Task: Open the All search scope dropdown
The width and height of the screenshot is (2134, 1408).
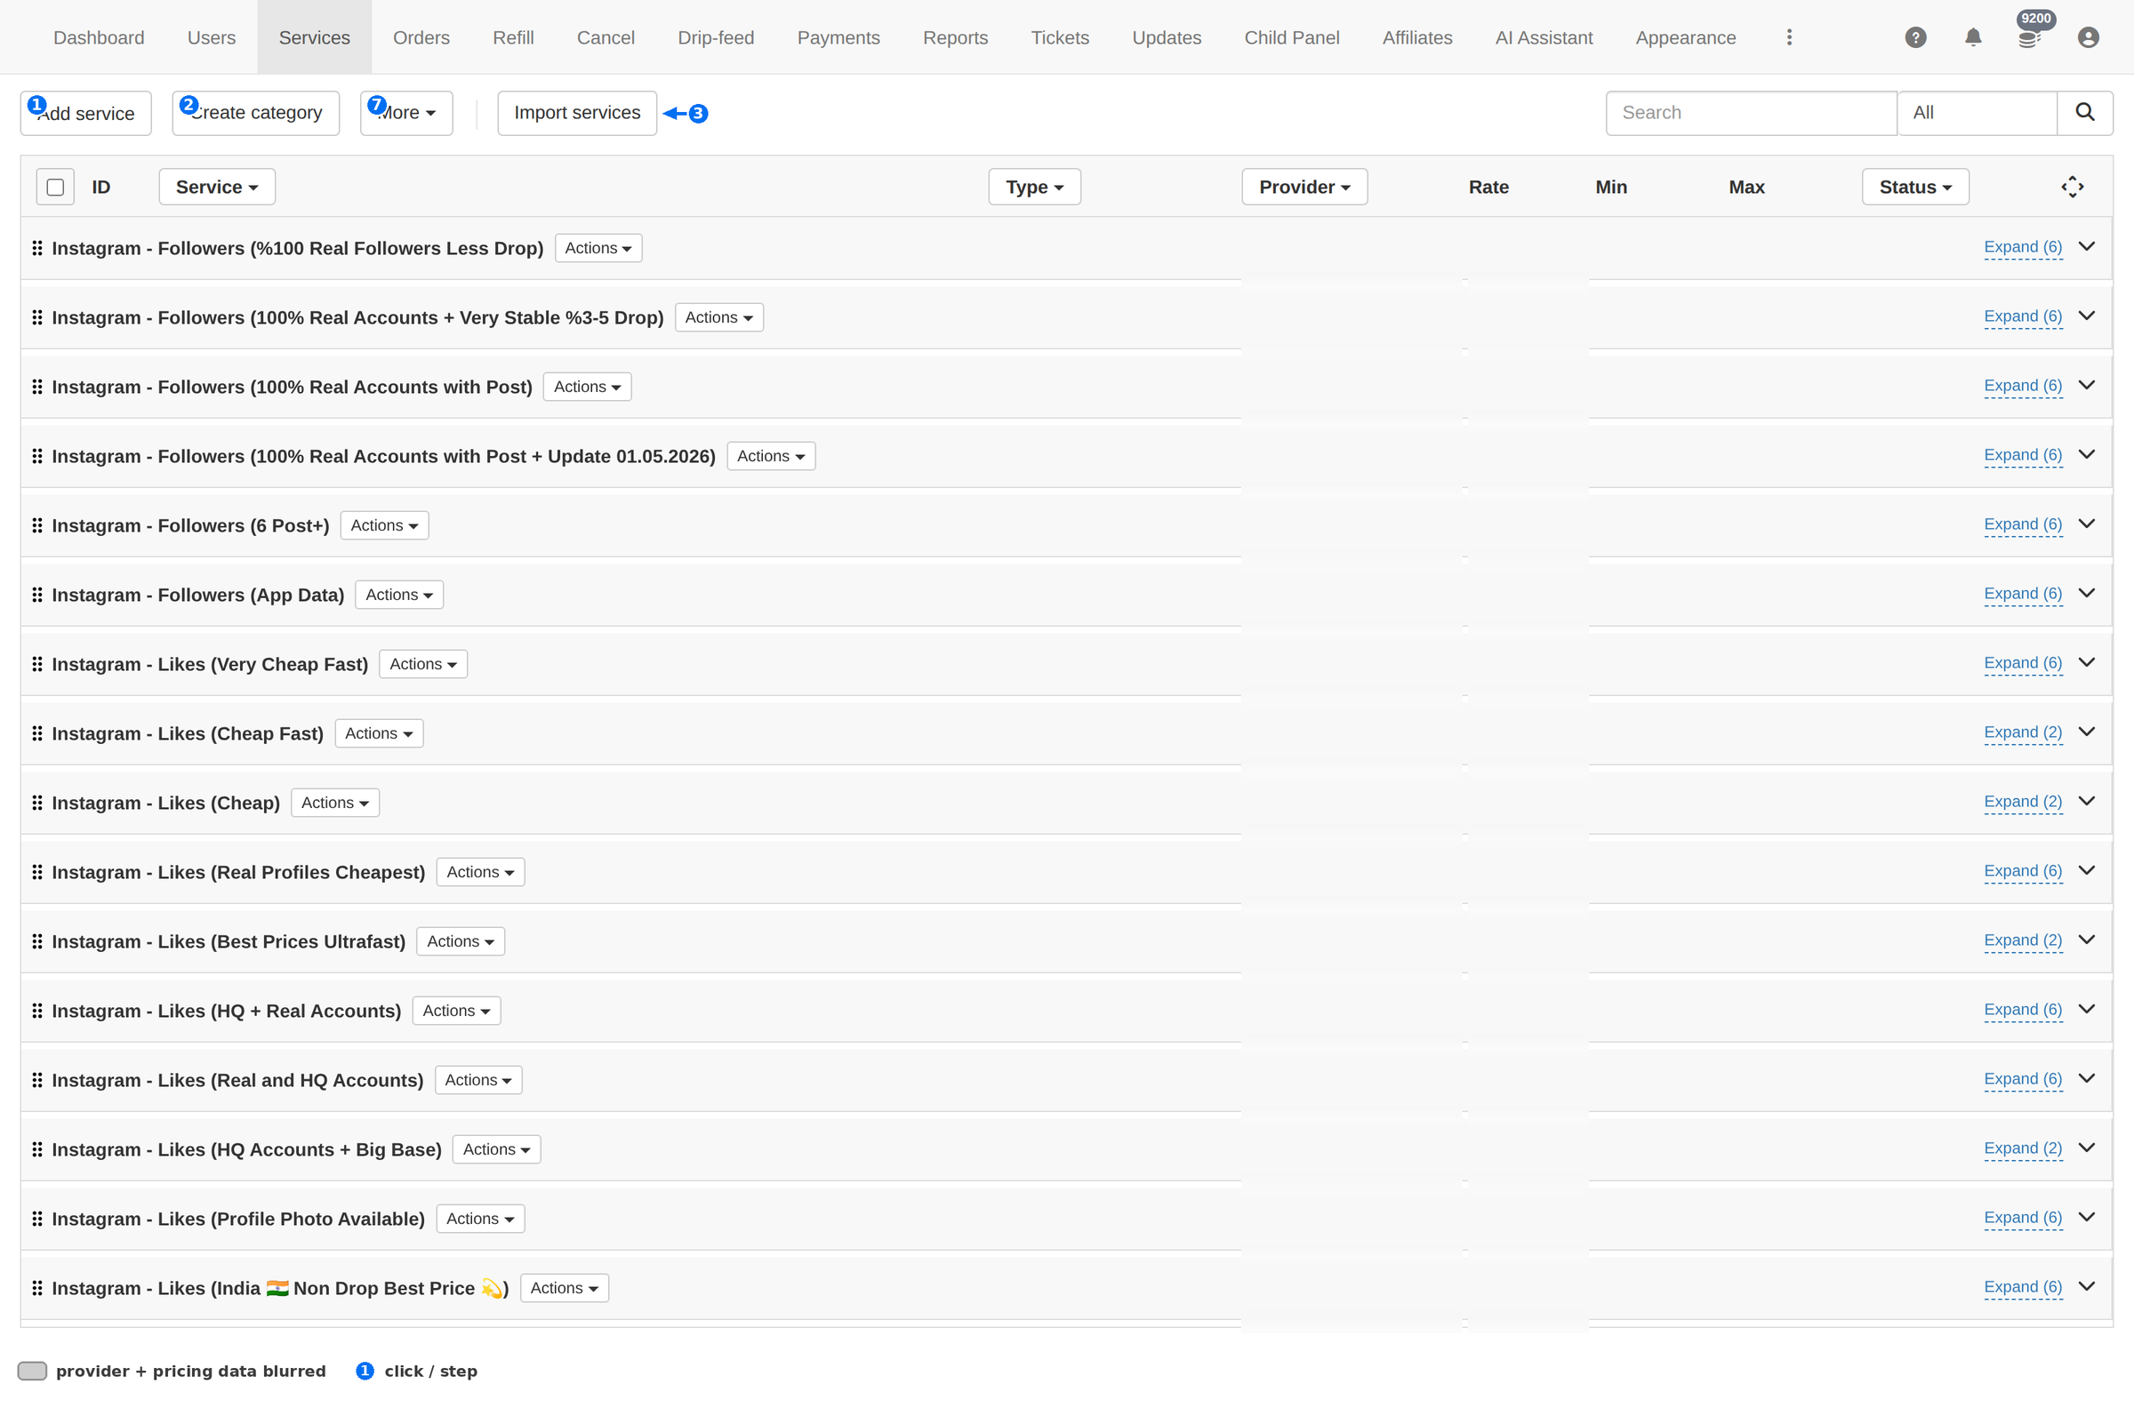Action: pyautogui.click(x=1977, y=112)
